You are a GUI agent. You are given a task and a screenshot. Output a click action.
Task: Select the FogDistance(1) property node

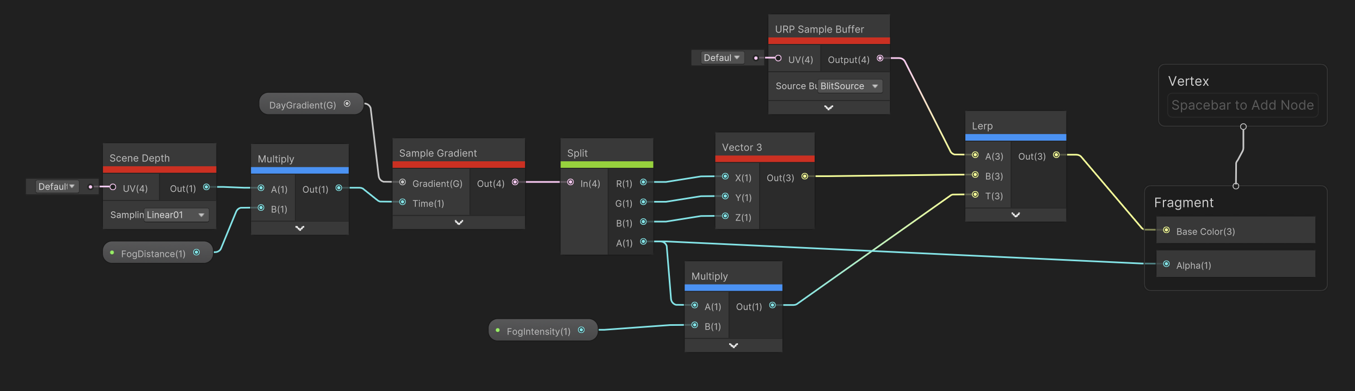click(x=158, y=253)
